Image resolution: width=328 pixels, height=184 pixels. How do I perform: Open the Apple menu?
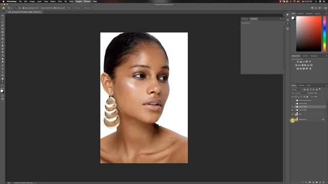tap(4, 2)
